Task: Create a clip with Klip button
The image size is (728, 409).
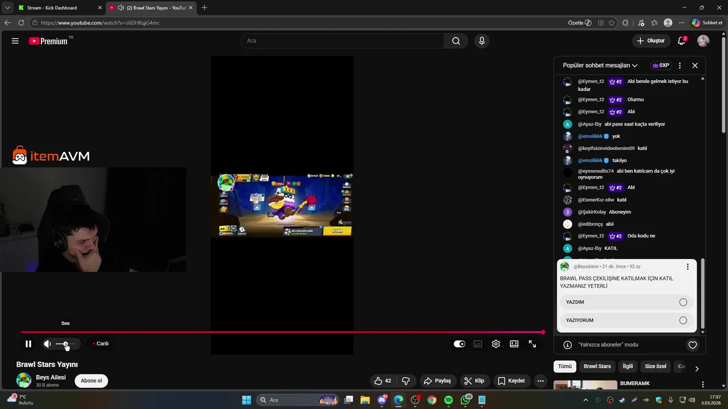Action: coord(474,381)
